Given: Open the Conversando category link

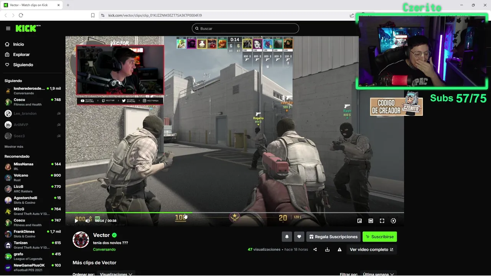Looking at the screenshot, I should pos(104,250).
